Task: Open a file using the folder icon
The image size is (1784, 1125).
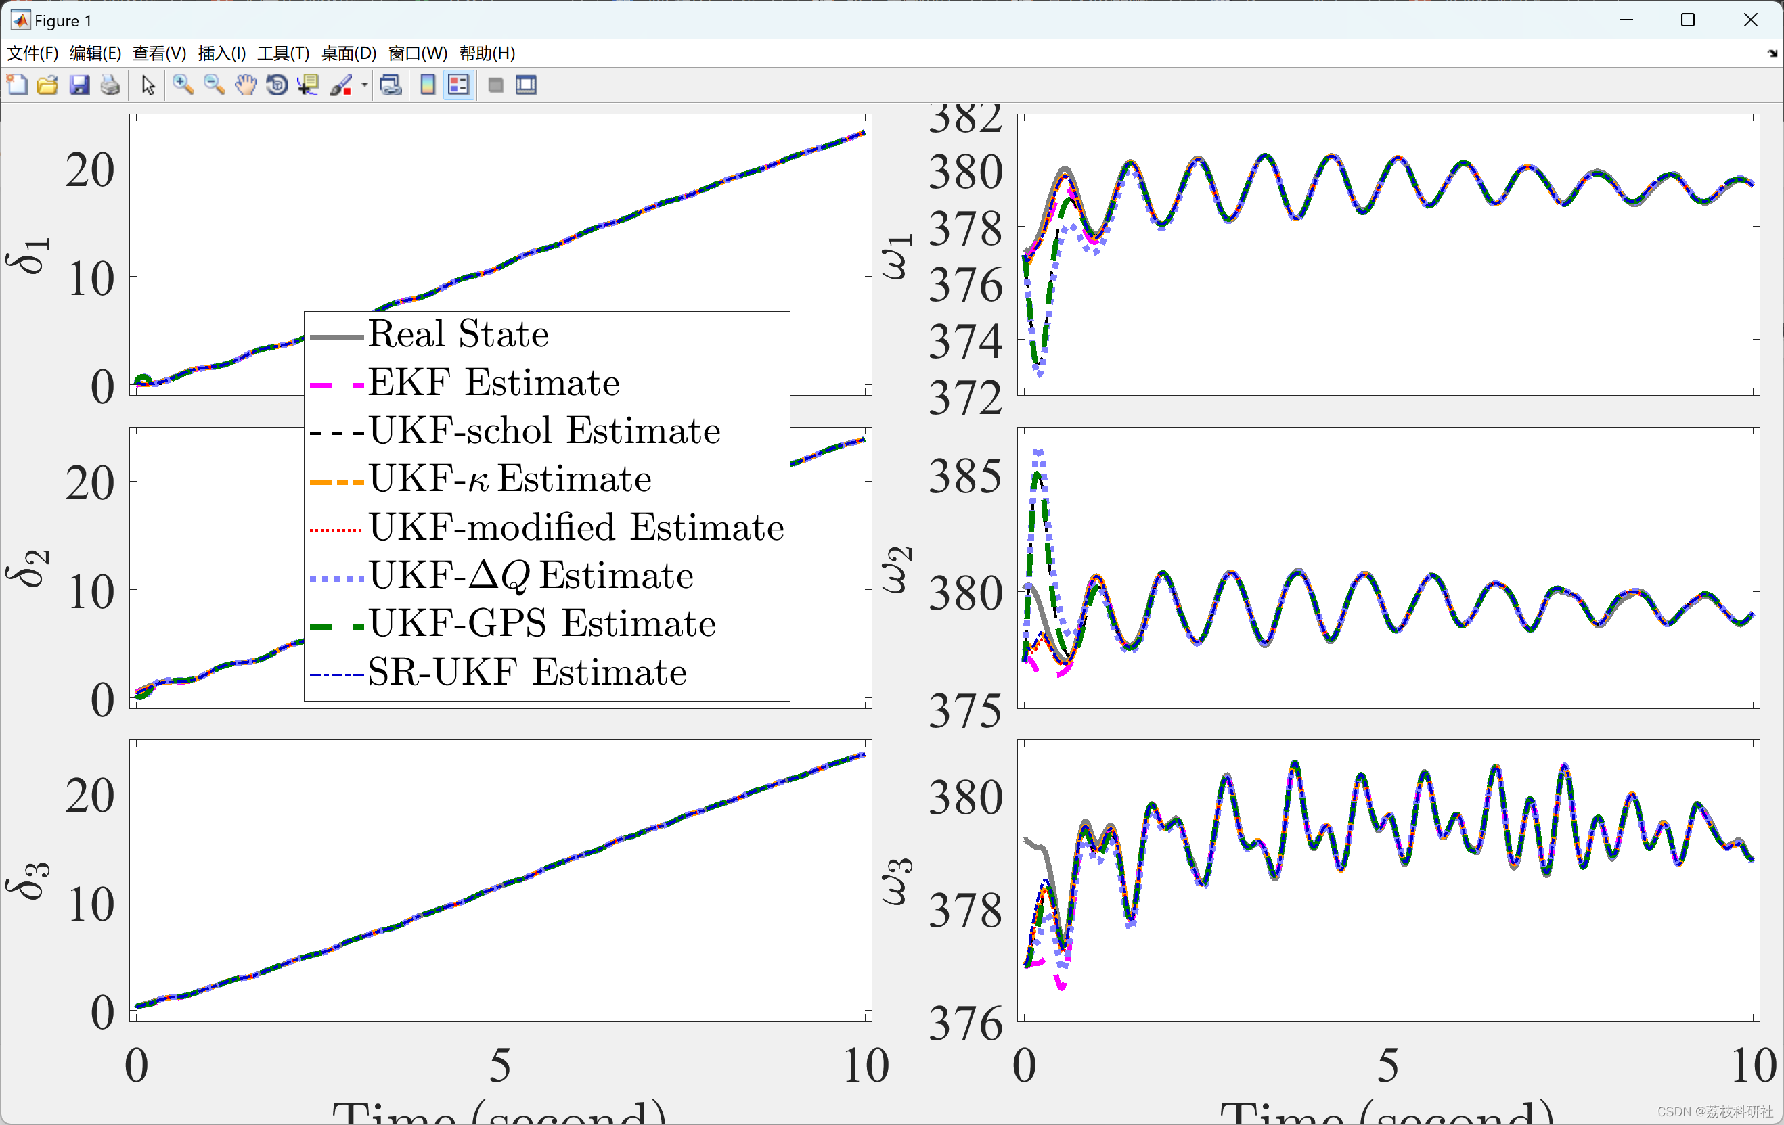Action: (x=48, y=85)
